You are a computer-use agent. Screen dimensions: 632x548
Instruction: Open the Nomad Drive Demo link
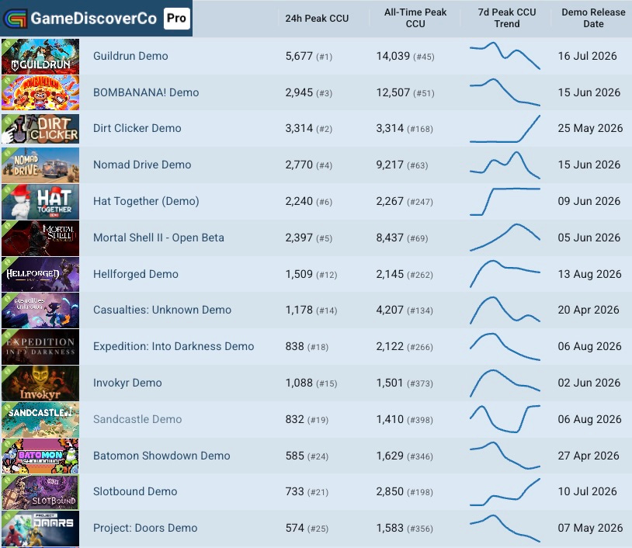tap(142, 165)
